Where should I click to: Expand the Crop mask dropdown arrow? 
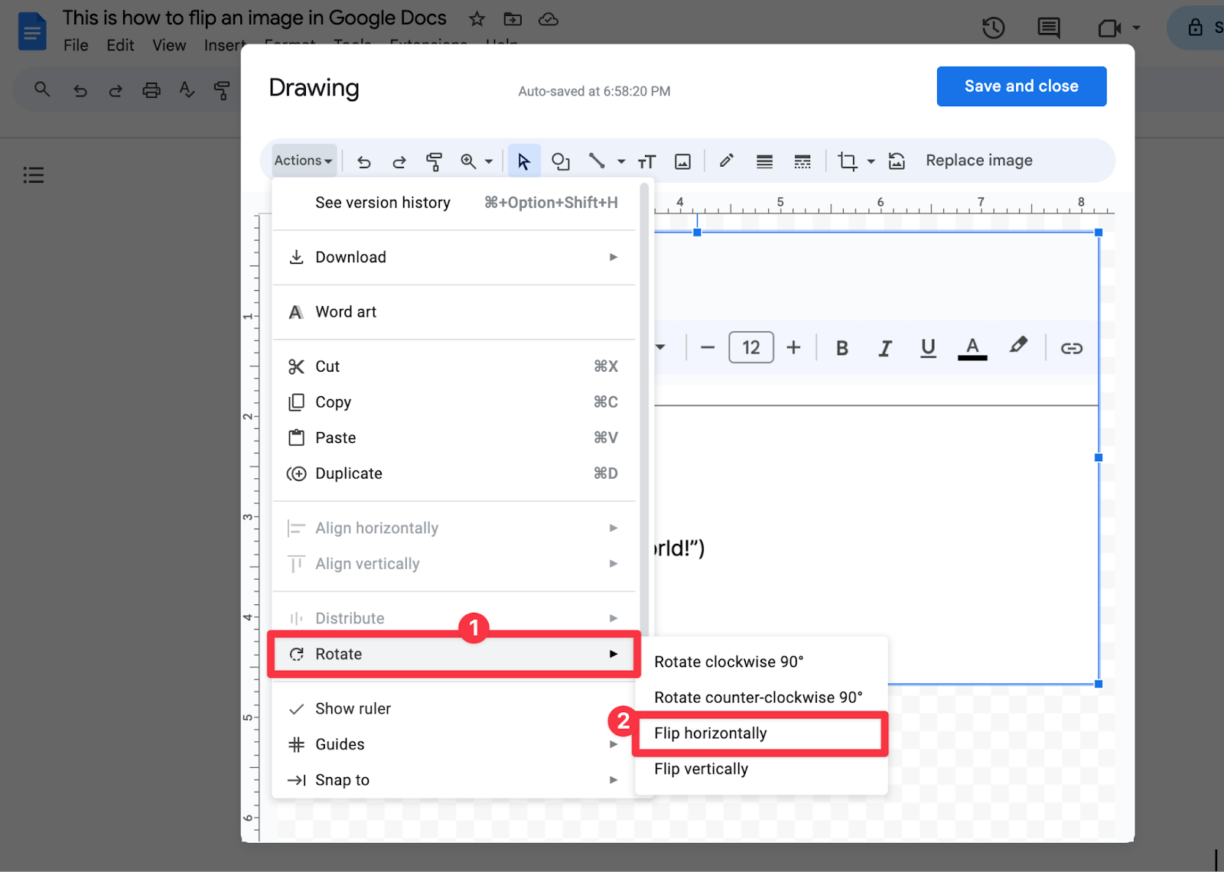coord(871,161)
